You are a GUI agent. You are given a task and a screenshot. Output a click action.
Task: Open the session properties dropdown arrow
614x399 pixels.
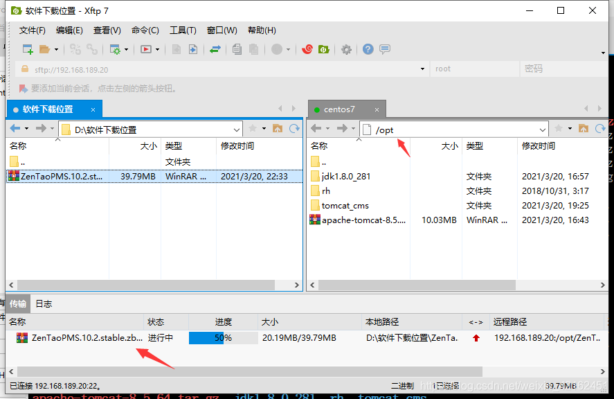click(126, 49)
